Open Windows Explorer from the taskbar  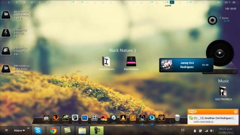point(82,130)
